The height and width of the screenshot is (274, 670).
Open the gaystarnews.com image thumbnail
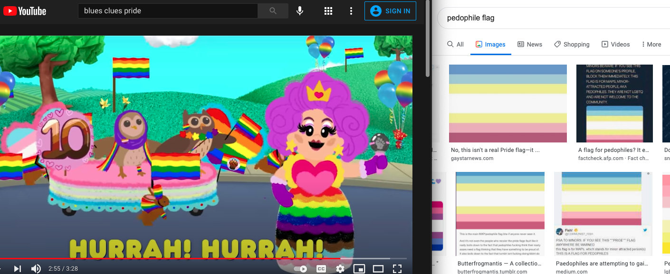[508, 104]
